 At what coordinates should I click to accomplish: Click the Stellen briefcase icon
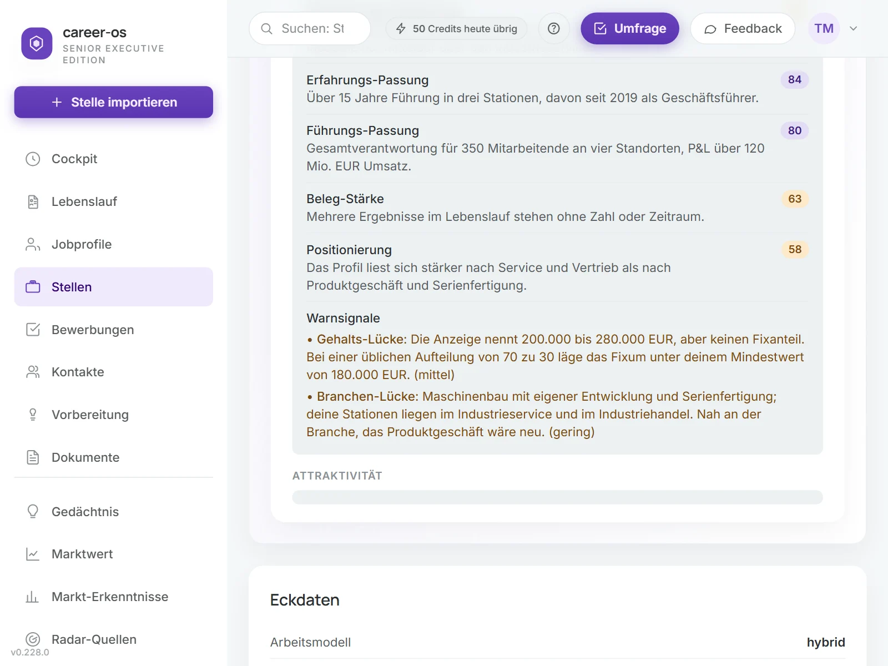point(33,287)
